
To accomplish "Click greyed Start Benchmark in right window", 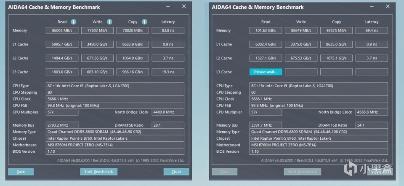I will (303, 172).
